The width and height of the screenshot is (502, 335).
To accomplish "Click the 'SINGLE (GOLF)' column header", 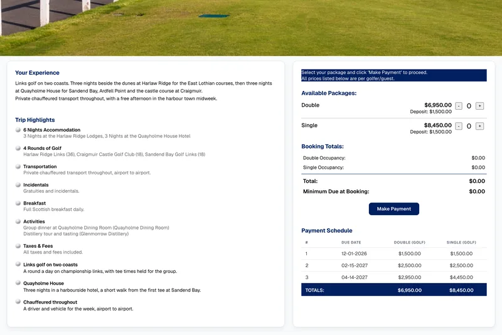I will point(461,242).
